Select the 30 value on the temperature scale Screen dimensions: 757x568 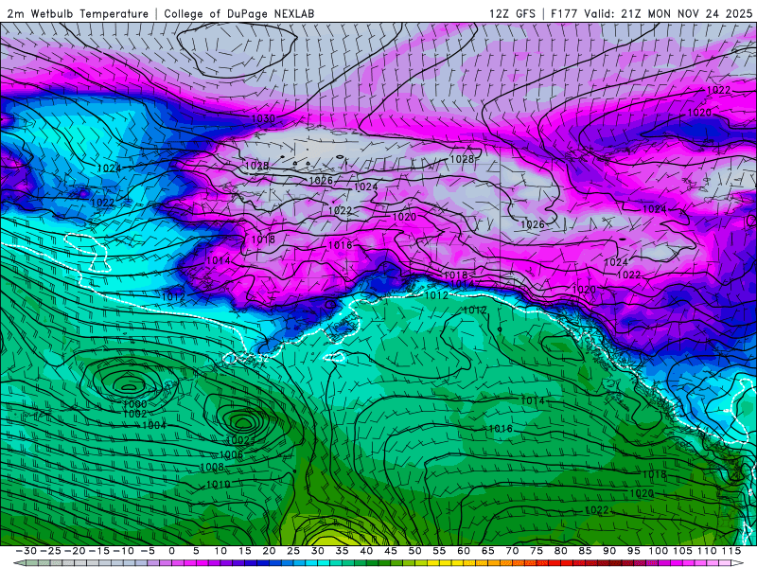coord(318,551)
